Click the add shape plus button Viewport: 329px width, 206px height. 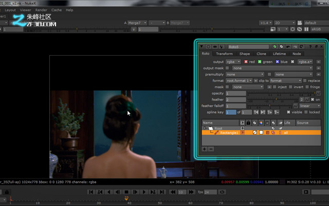coord(205,149)
